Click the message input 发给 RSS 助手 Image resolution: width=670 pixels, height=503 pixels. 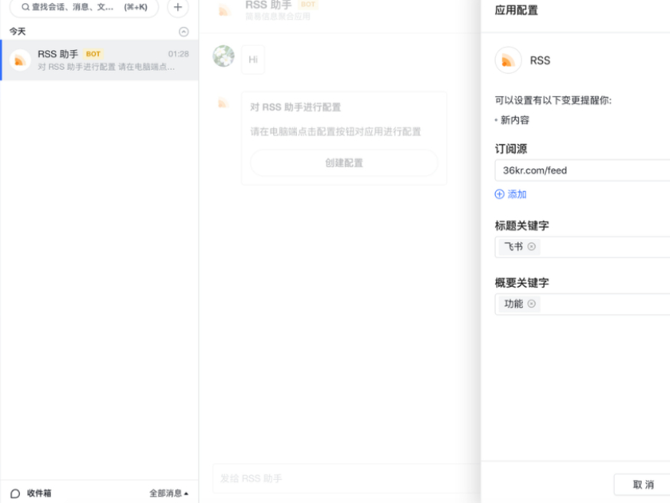point(346,478)
